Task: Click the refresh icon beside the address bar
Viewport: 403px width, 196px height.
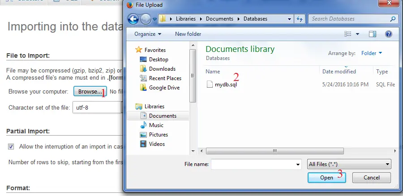Action: (x=300, y=19)
